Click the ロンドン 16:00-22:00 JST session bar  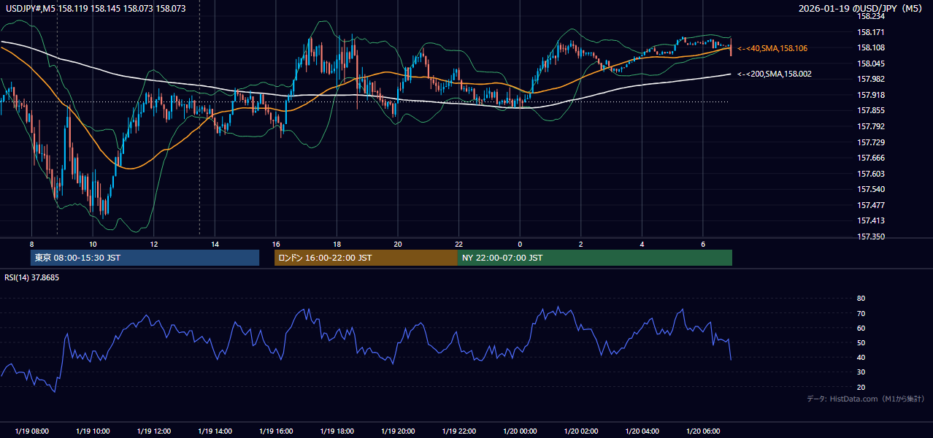[366, 258]
